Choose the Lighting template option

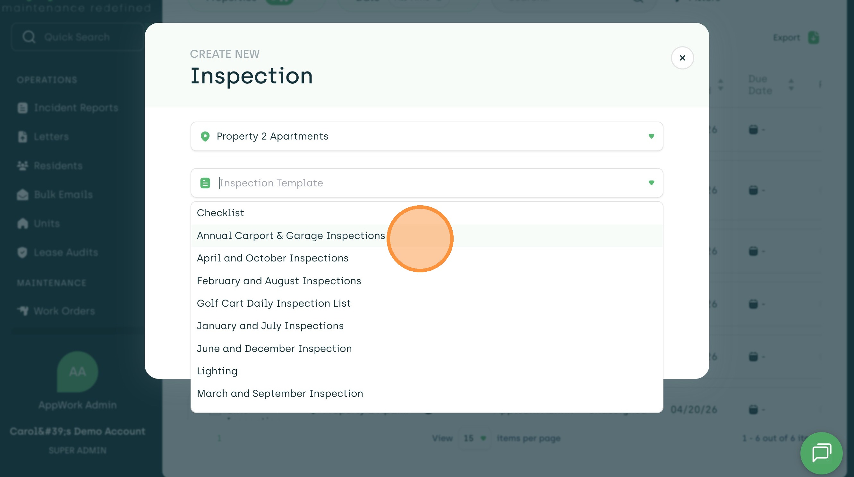click(217, 371)
